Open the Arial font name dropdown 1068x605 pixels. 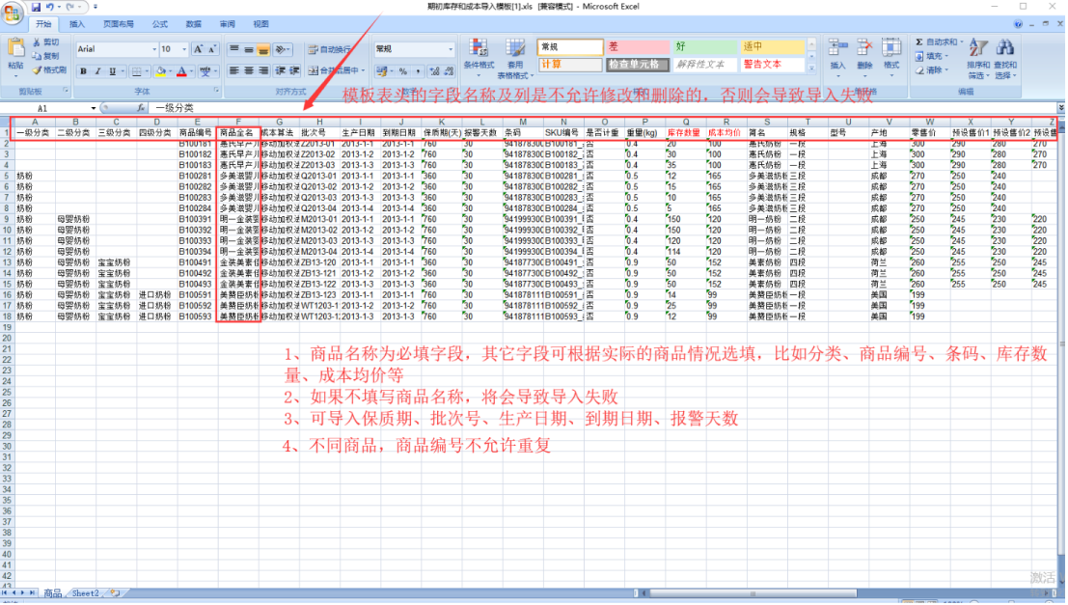[154, 49]
